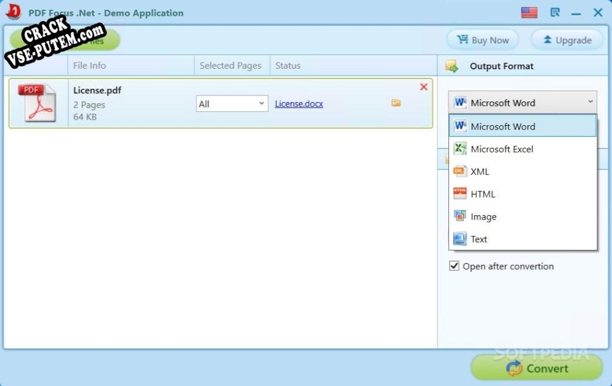
Task: Click the 2 Pages label
Action: (89, 105)
